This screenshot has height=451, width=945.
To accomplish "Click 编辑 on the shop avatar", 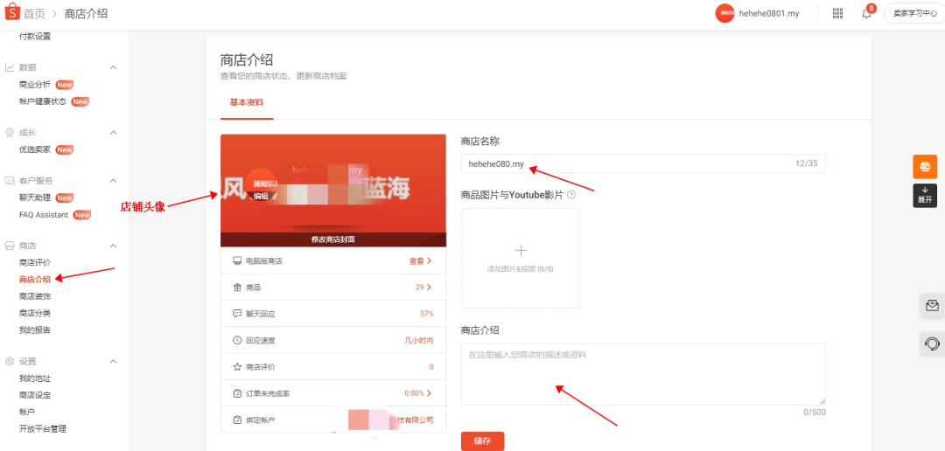I will pos(261,196).
